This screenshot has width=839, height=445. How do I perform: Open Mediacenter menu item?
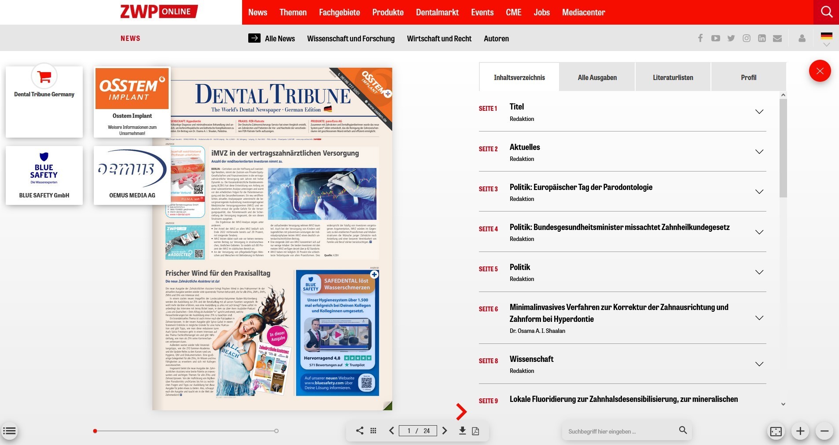click(x=584, y=12)
